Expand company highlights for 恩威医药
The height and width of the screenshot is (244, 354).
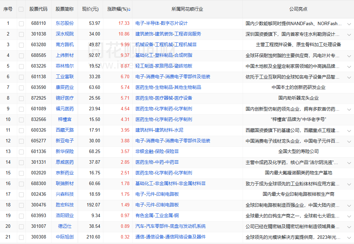click(349, 163)
